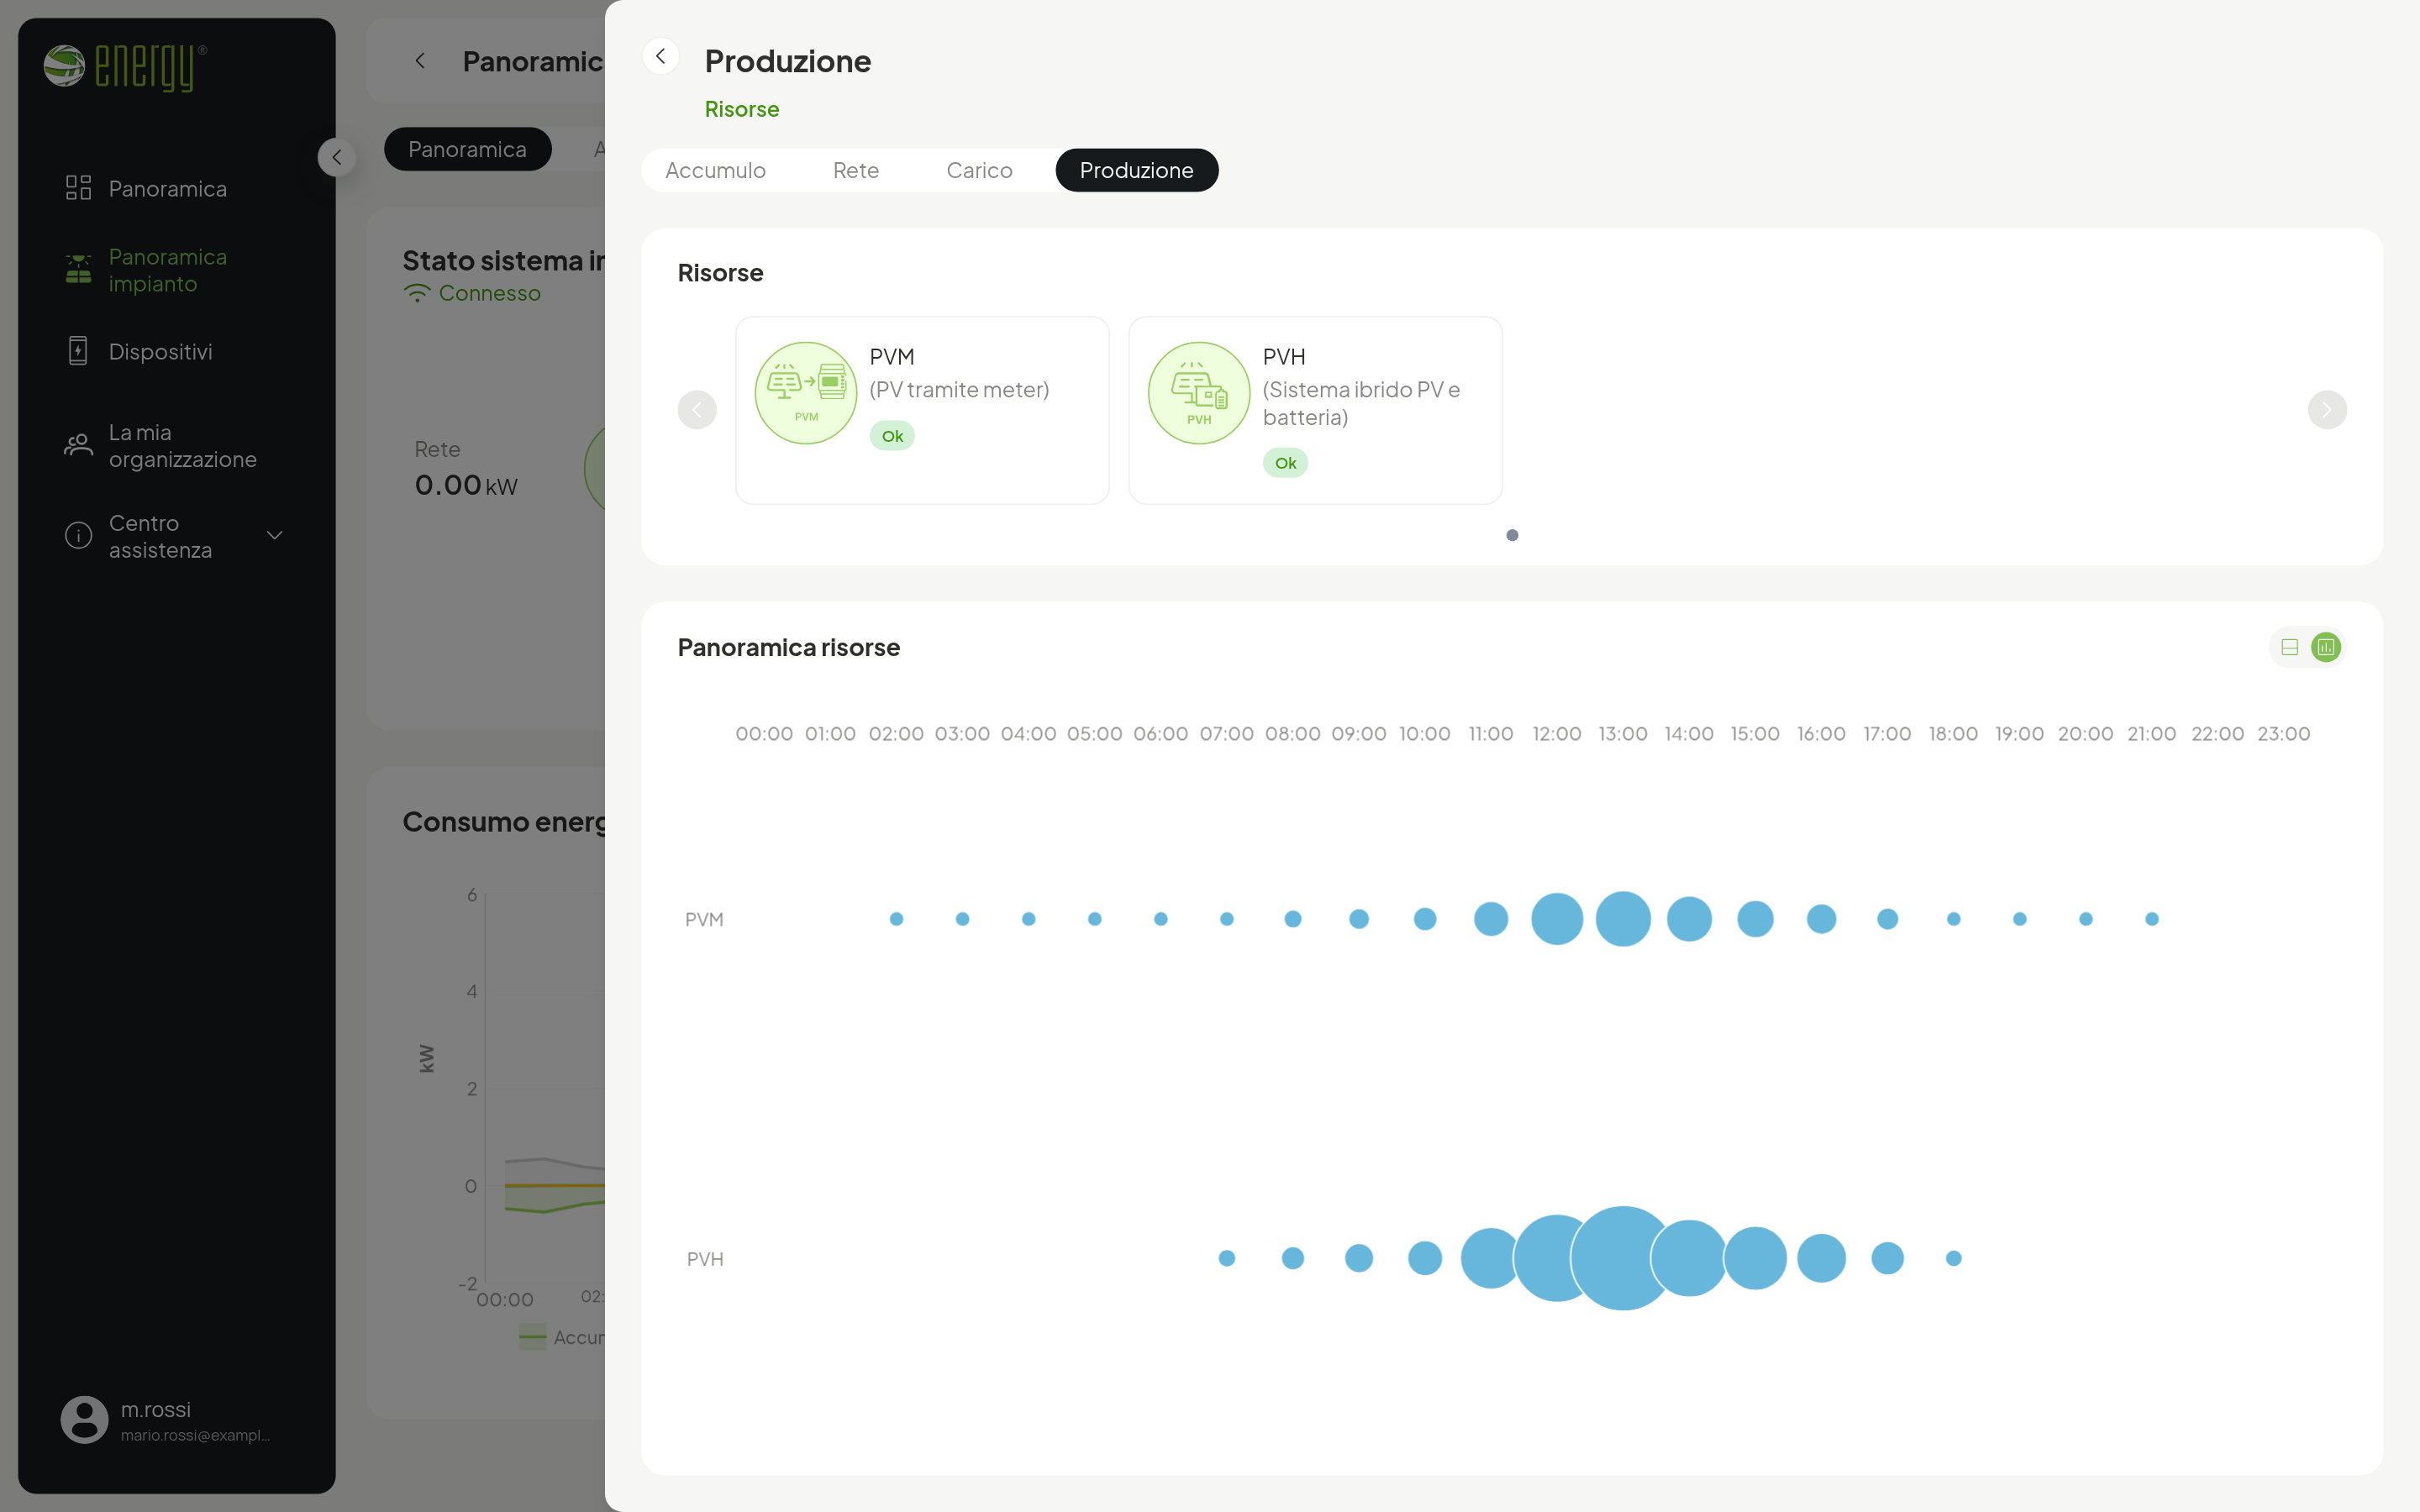Screen dimensions: 2420x1512
Task: Click the Ok status badge on PVM
Action: (x=892, y=436)
